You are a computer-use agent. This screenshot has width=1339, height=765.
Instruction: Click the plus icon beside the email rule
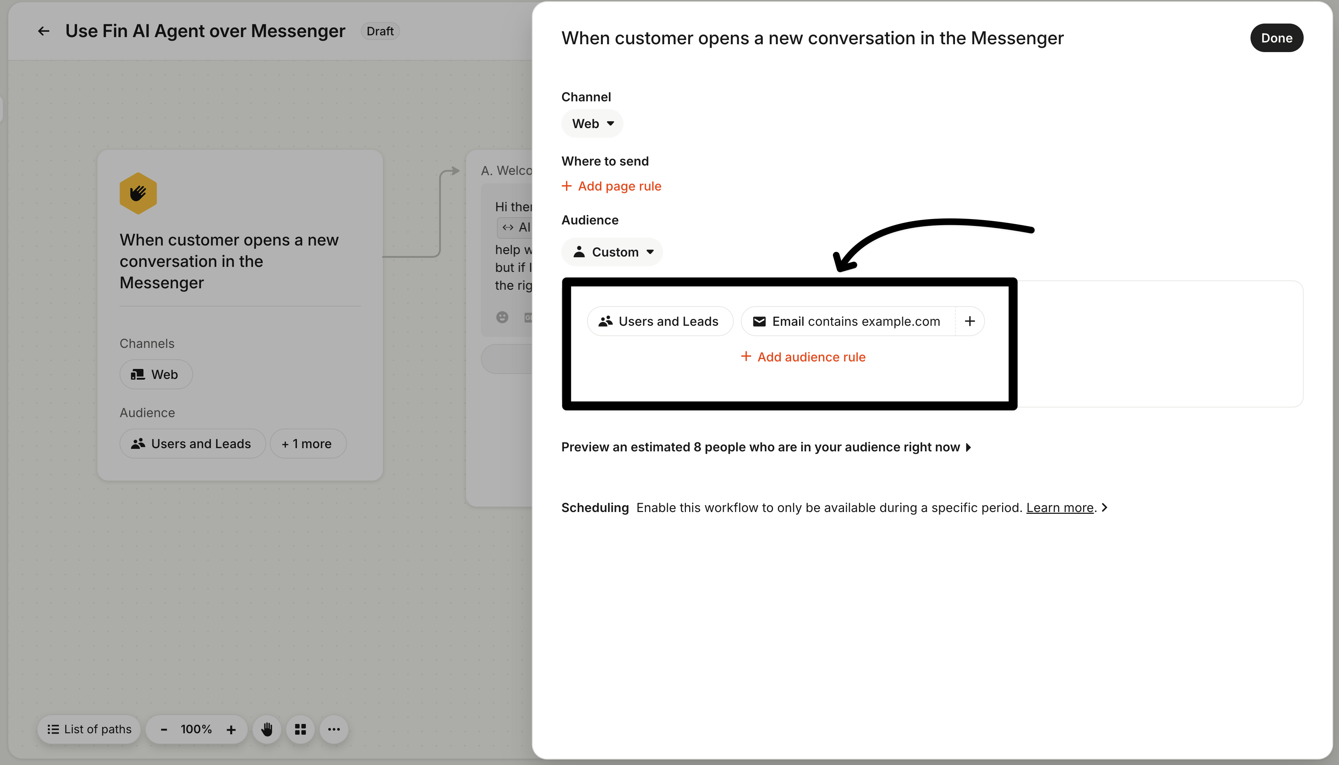tap(970, 321)
